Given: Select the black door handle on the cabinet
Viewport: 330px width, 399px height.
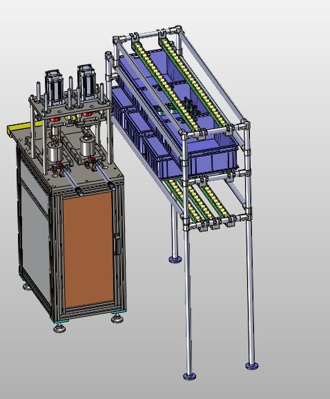Looking at the screenshot, I should click(x=117, y=245).
